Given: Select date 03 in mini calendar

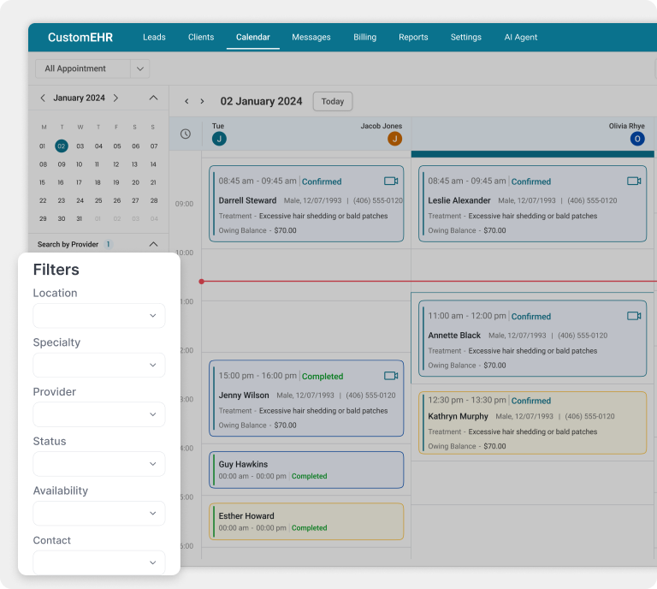Looking at the screenshot, I should (80, 146).
